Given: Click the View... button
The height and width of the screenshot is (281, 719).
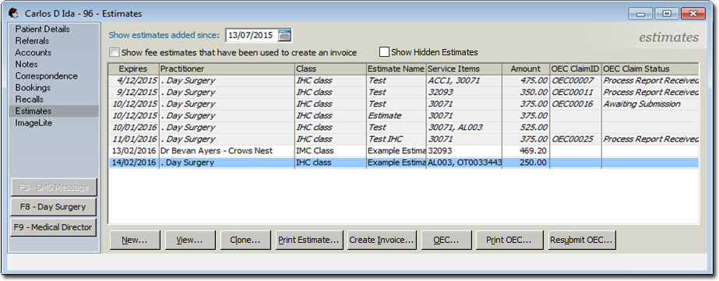Looking at the screenshot, I should pos(190,240).
